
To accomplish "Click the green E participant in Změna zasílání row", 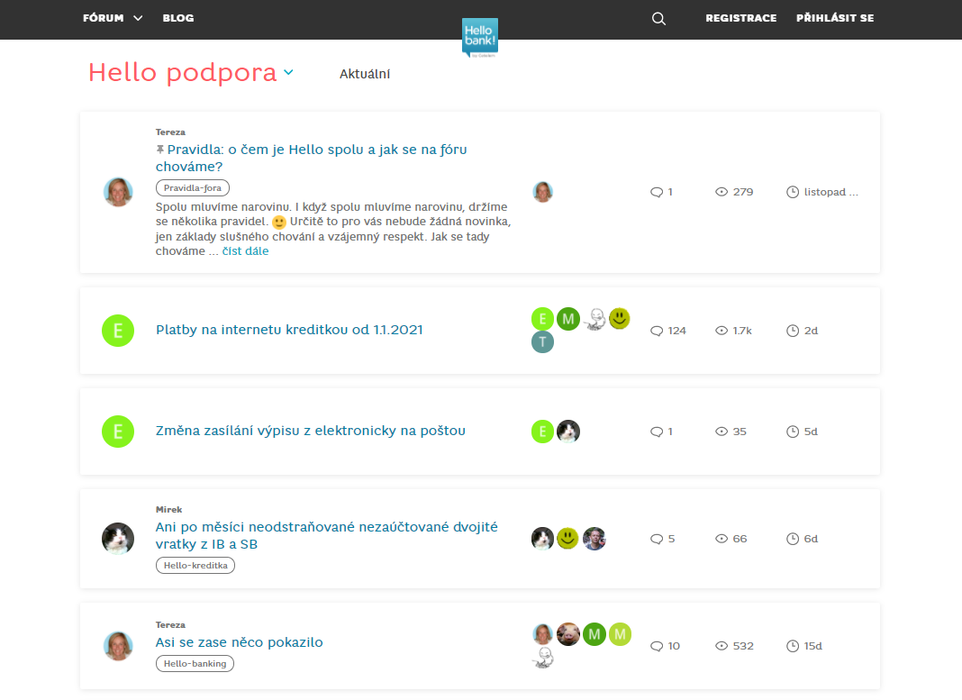I will [542, 432].
